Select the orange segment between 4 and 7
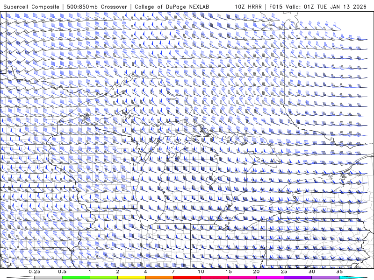 click(159, 278)
